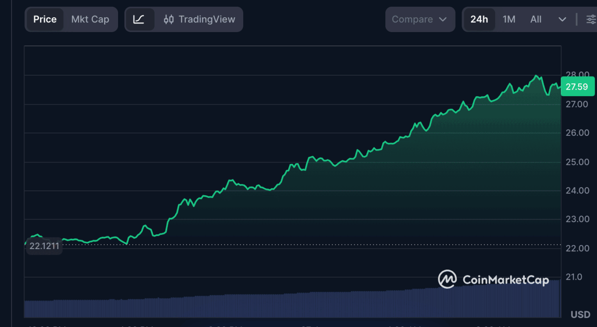Click the CoinMarketCap logo watermark icon
Screen dimensions: 597x327
click(x=447, y=279)
